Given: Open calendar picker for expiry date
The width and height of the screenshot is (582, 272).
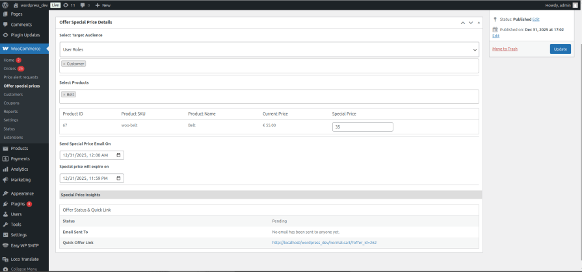Looking at the screenshot, I should point(118,178).
